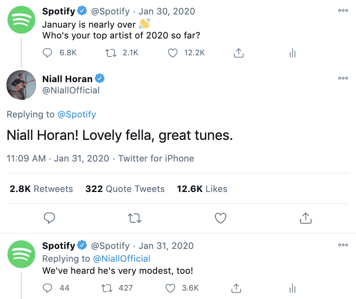
Task: Like Niall Horan's tweet
Action: tap(221, 218)
